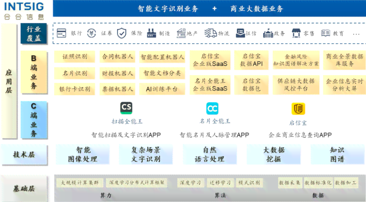Screen dimensions: 366x202
Task: Click the 票据机器人 box
Action: tap(117, 89)
